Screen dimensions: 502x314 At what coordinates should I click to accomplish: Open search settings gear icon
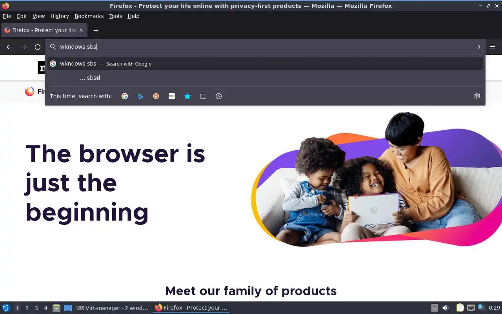(477, 96)
